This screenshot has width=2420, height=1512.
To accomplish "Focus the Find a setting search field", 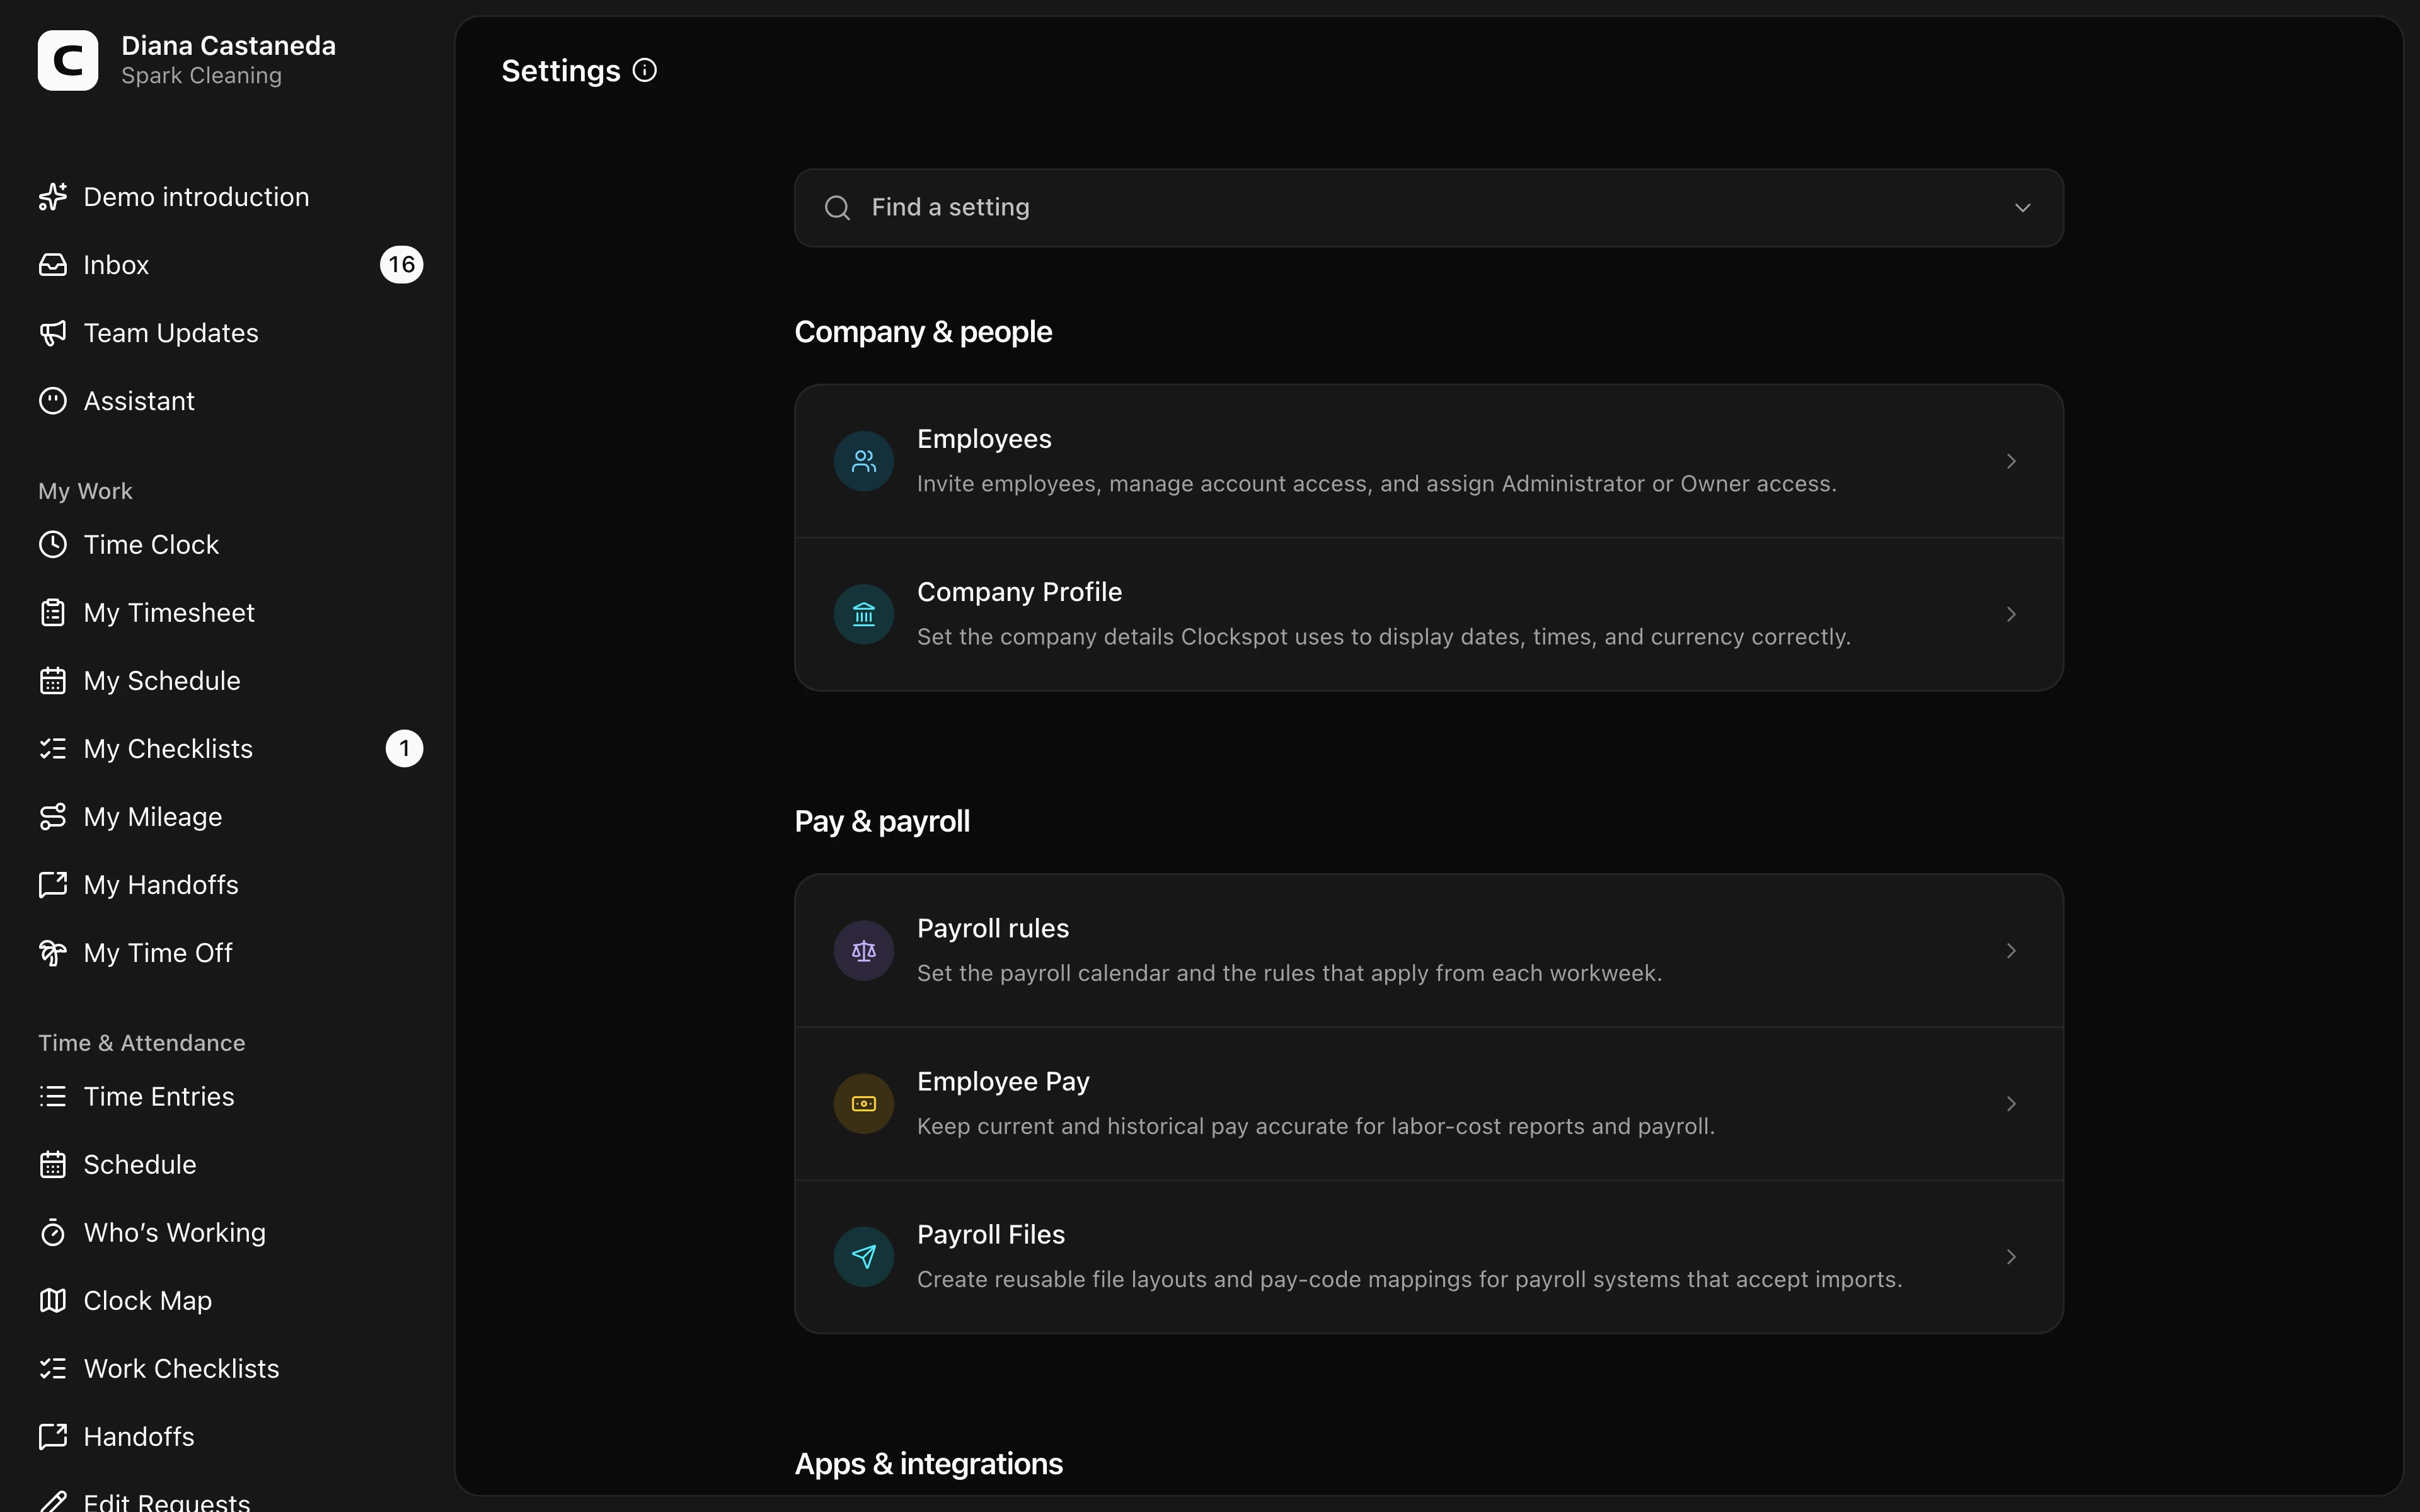I will pyautogui.click(x=1428, y=208).
